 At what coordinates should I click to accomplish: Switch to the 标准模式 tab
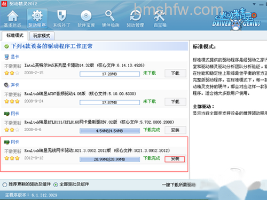tap(15, 36)
